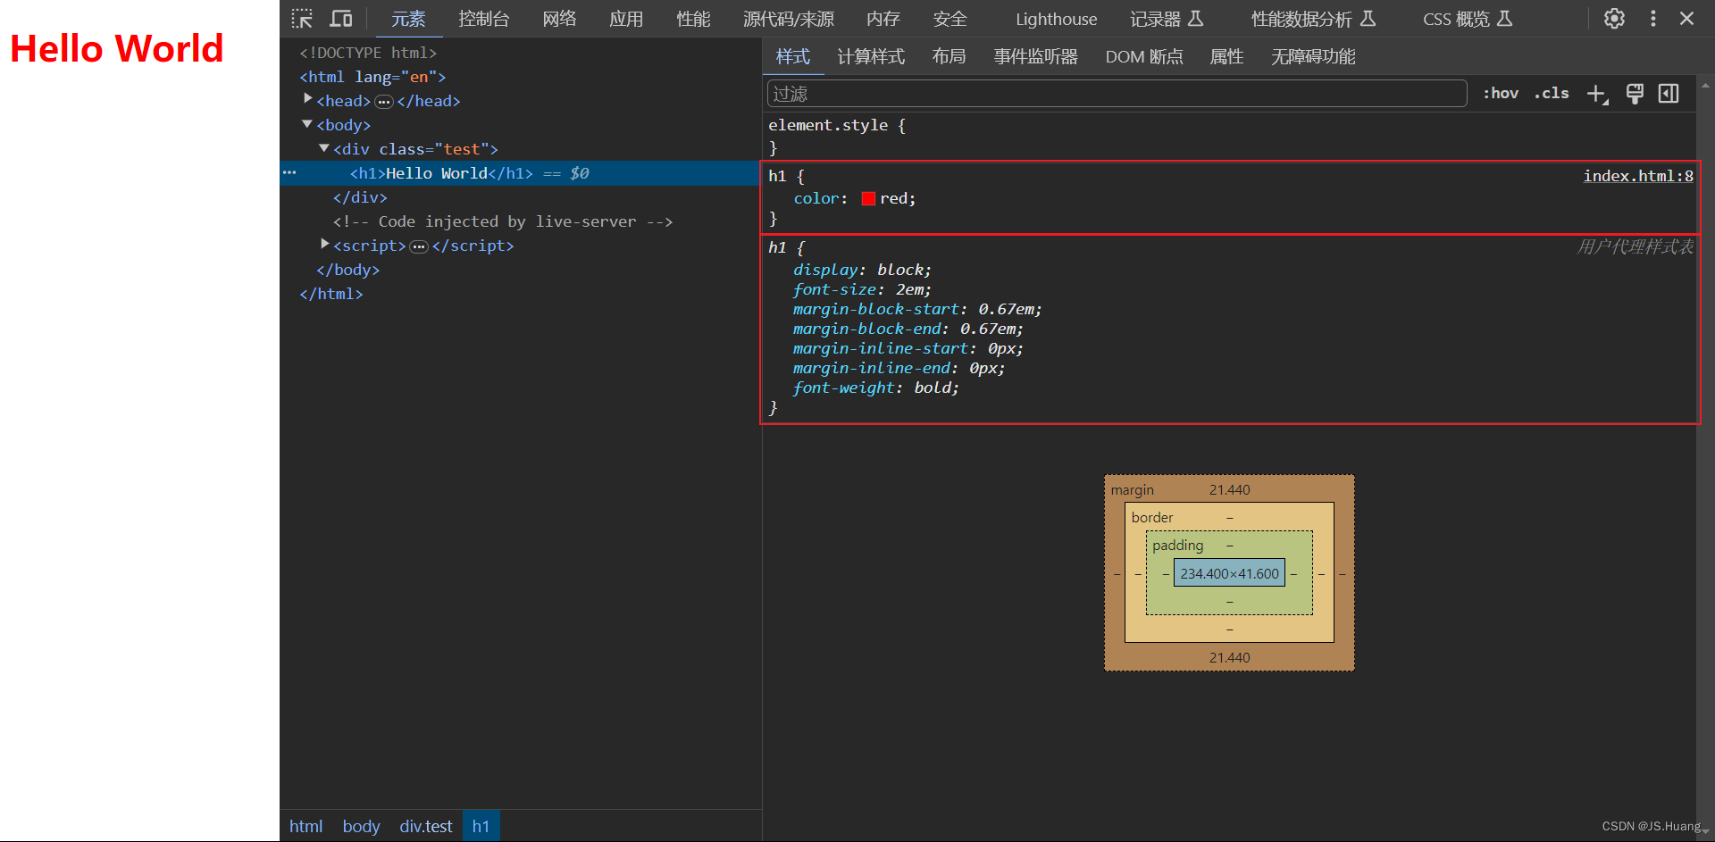This screenshot has height=842, width=1715.
Task: Switch to the 网络 tab
Action: (x=559, y=19)
